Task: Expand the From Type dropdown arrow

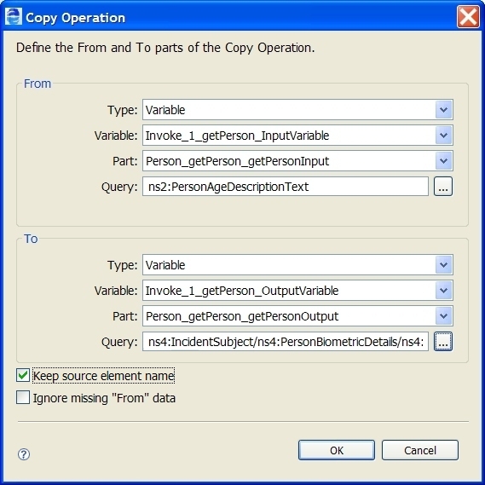Action: 444,109
